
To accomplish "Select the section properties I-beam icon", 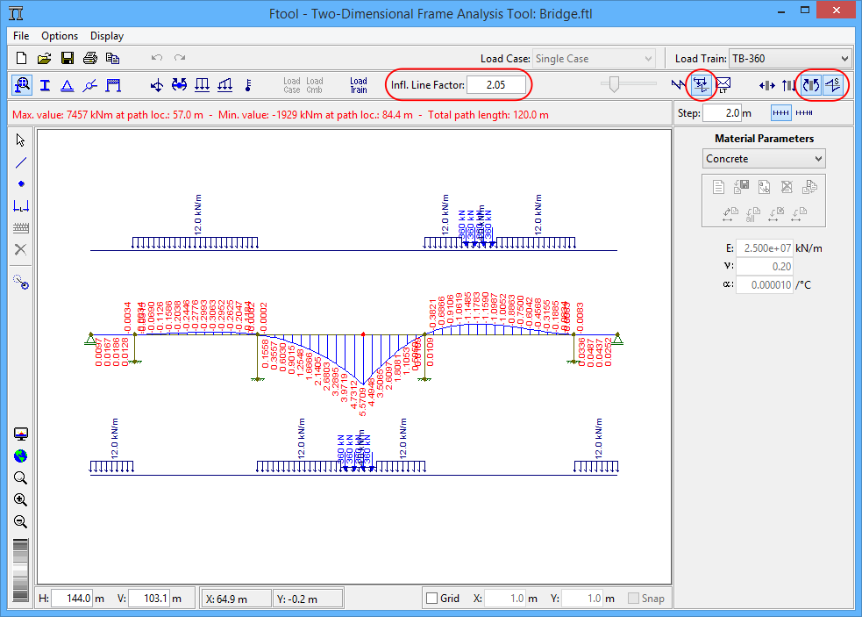I will pyautogui.click(x=44, y=85).
